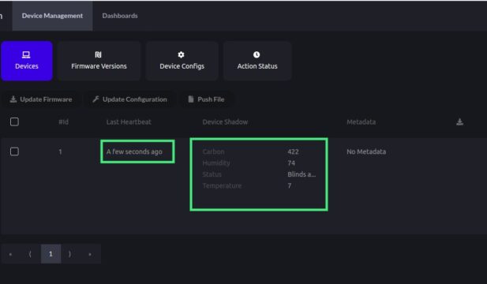The width and height of the screenshot is (487, 284).
Task: Go to the previous page in pagination
Action: (31, 254)
